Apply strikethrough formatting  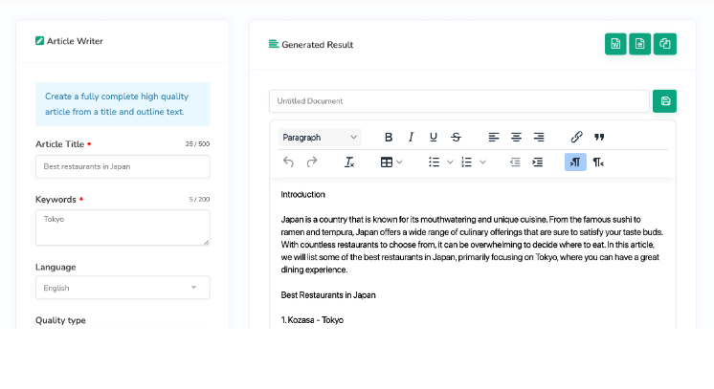click(456, 137)
